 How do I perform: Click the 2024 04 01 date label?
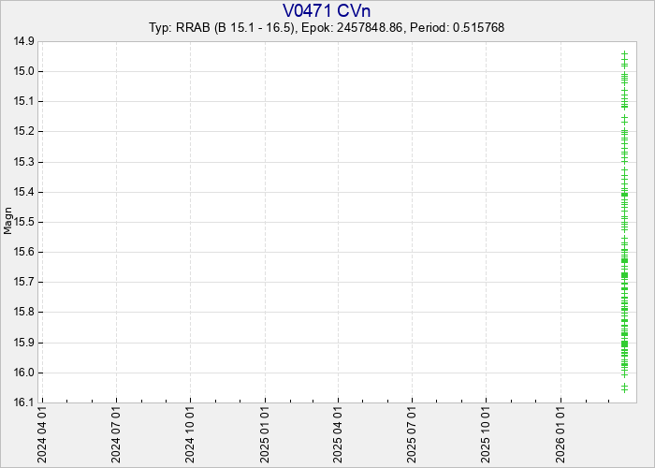(x=42, y=435)
